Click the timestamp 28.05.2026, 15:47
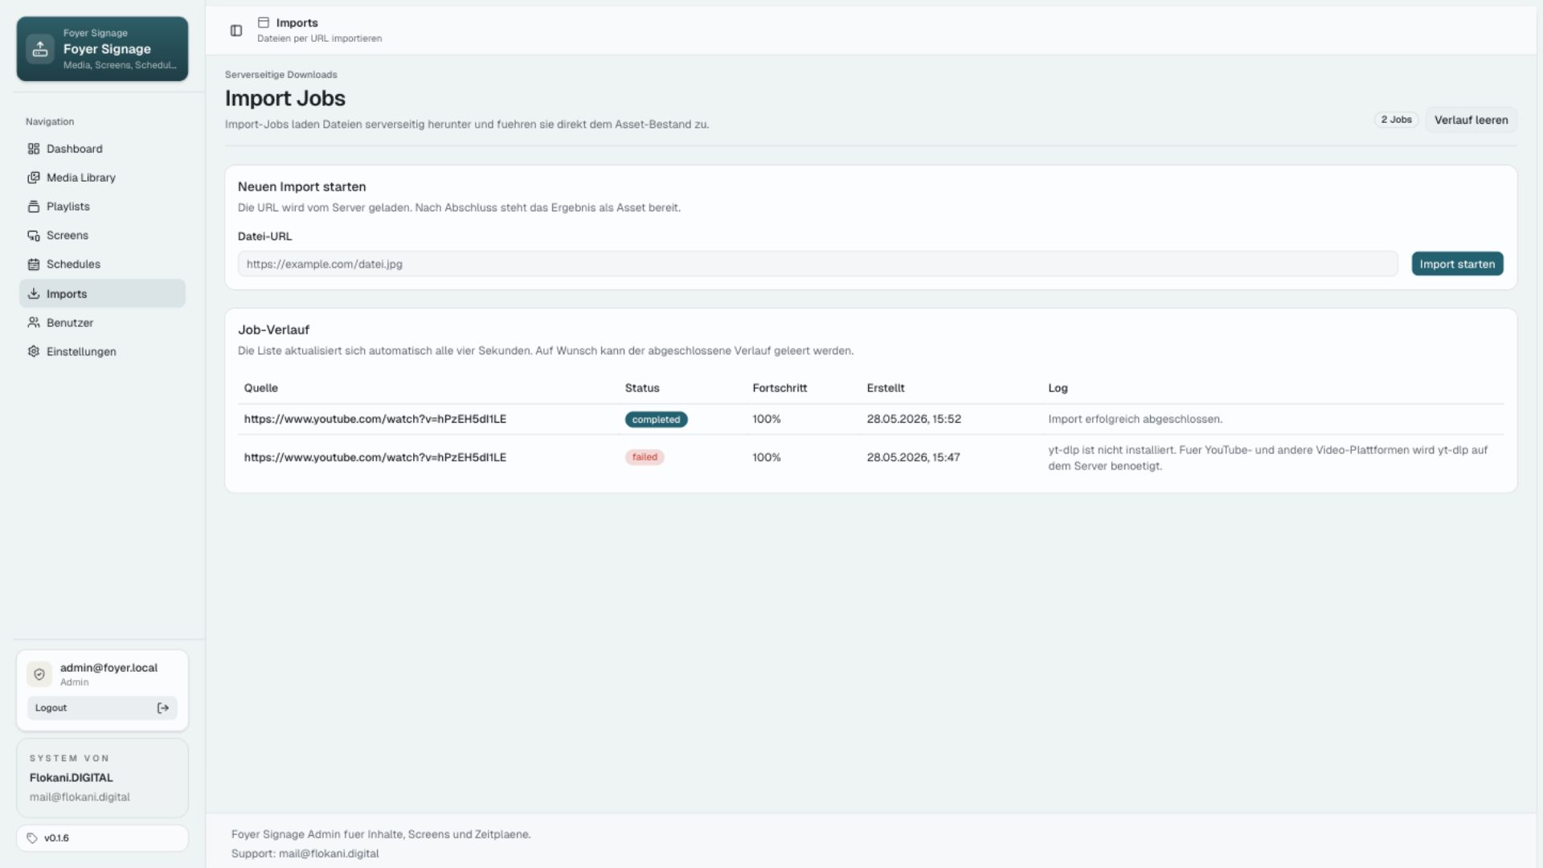 point(913,457)
